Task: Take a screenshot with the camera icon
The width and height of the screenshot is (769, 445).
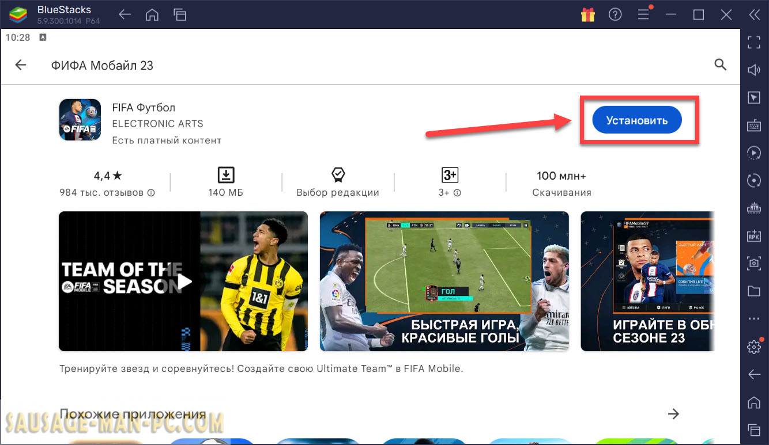Action: point(754,263)
